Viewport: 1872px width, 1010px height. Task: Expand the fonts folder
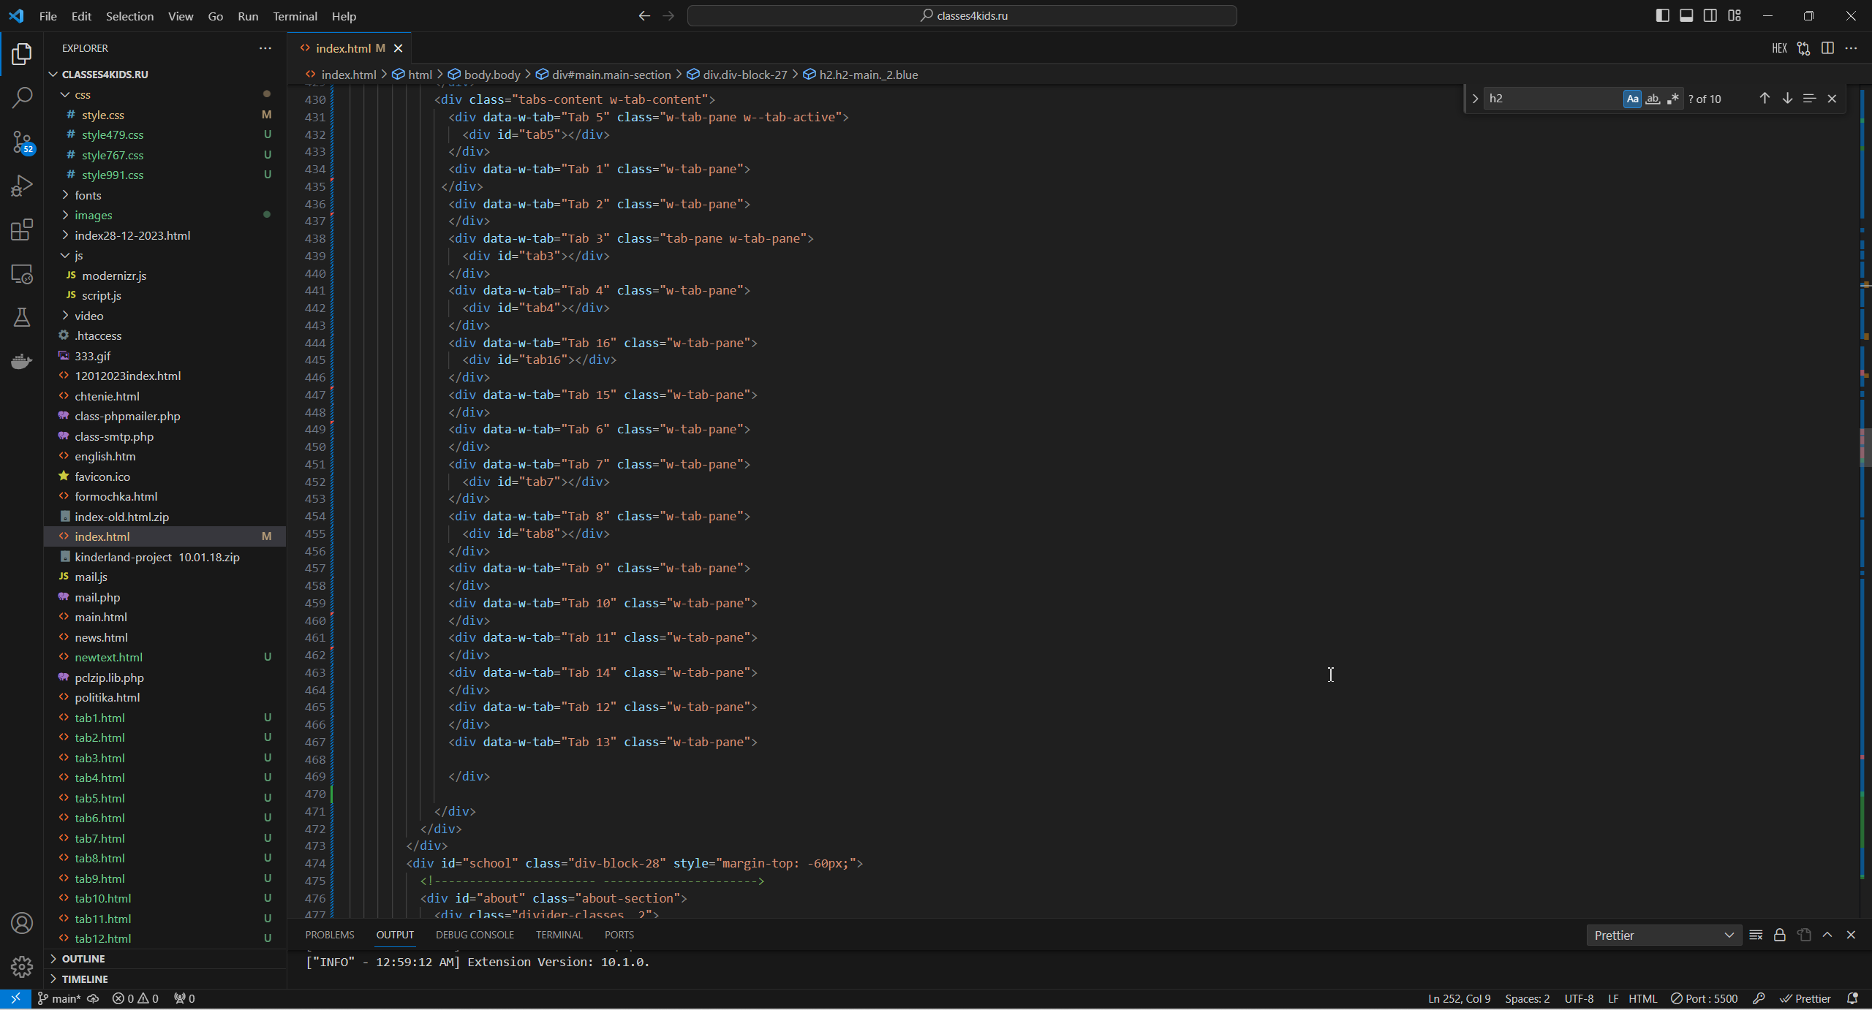click(88, 195)
